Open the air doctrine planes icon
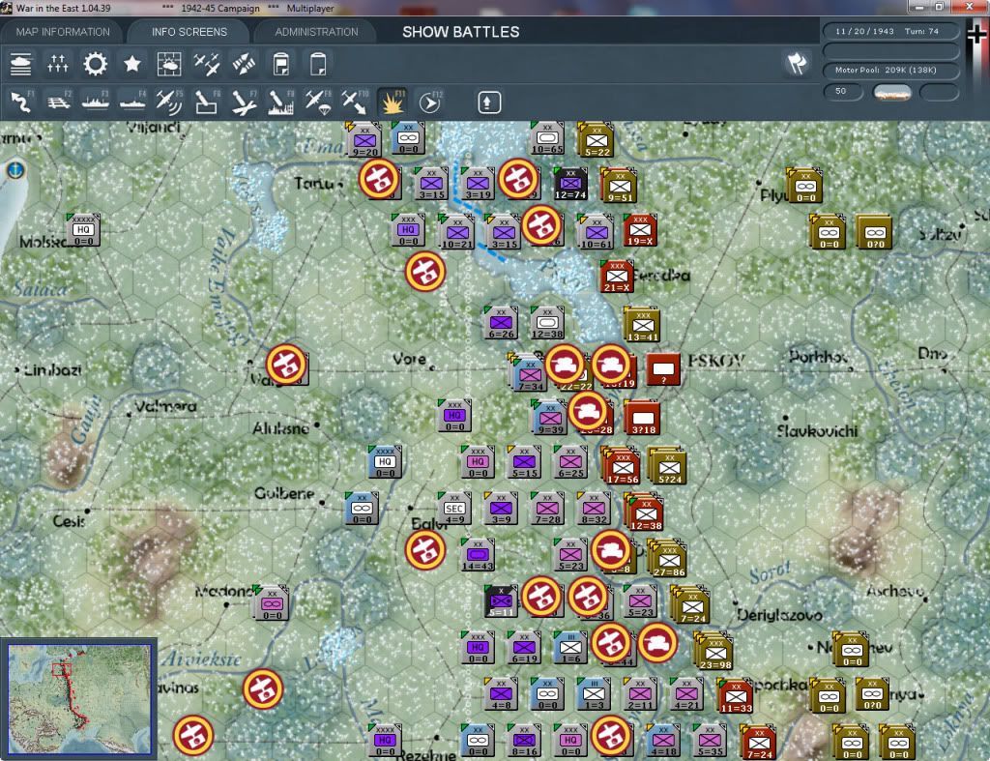Image resolution: width=990 pixels, height=761 pixels. [x=207, y=64]
